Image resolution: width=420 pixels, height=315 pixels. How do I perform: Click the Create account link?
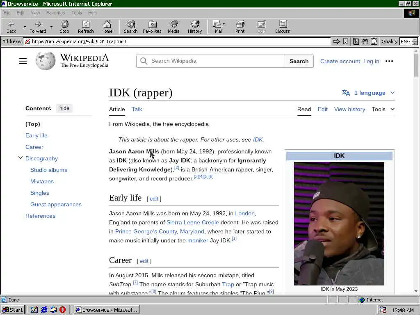click(340, 62)
